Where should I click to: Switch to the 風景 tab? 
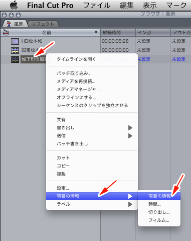(x=15, y=24)
